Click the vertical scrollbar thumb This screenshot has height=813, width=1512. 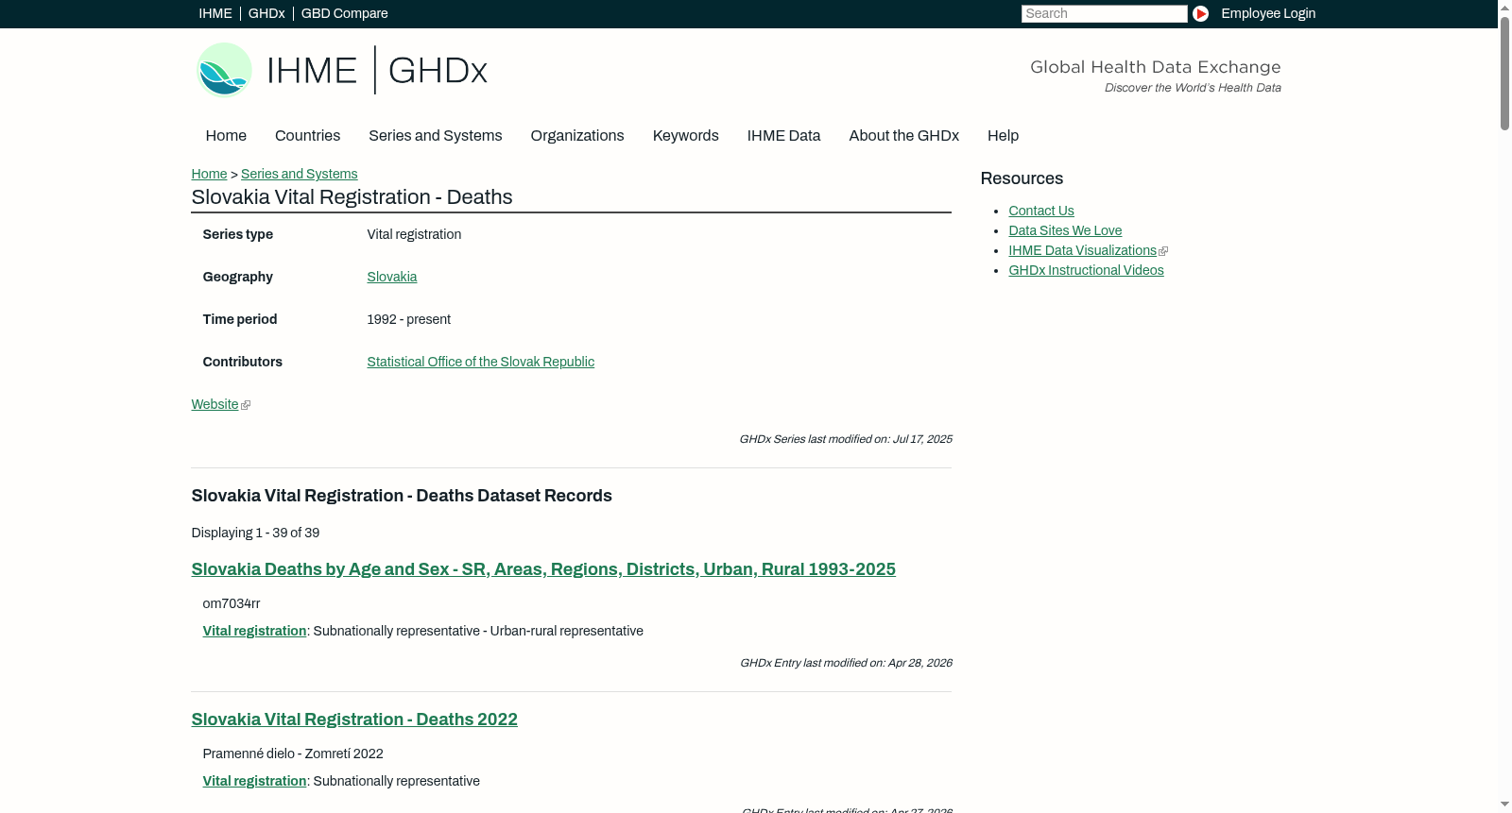[x=1504, y=74]
